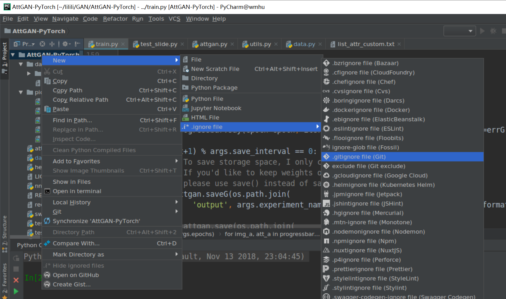Pick .dockerignore file (Docker) entry
The image size is (506, 299).
[402, 110]
